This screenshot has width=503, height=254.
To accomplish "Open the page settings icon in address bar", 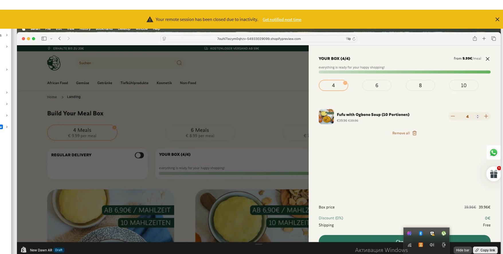I will (x=164, y=39).
